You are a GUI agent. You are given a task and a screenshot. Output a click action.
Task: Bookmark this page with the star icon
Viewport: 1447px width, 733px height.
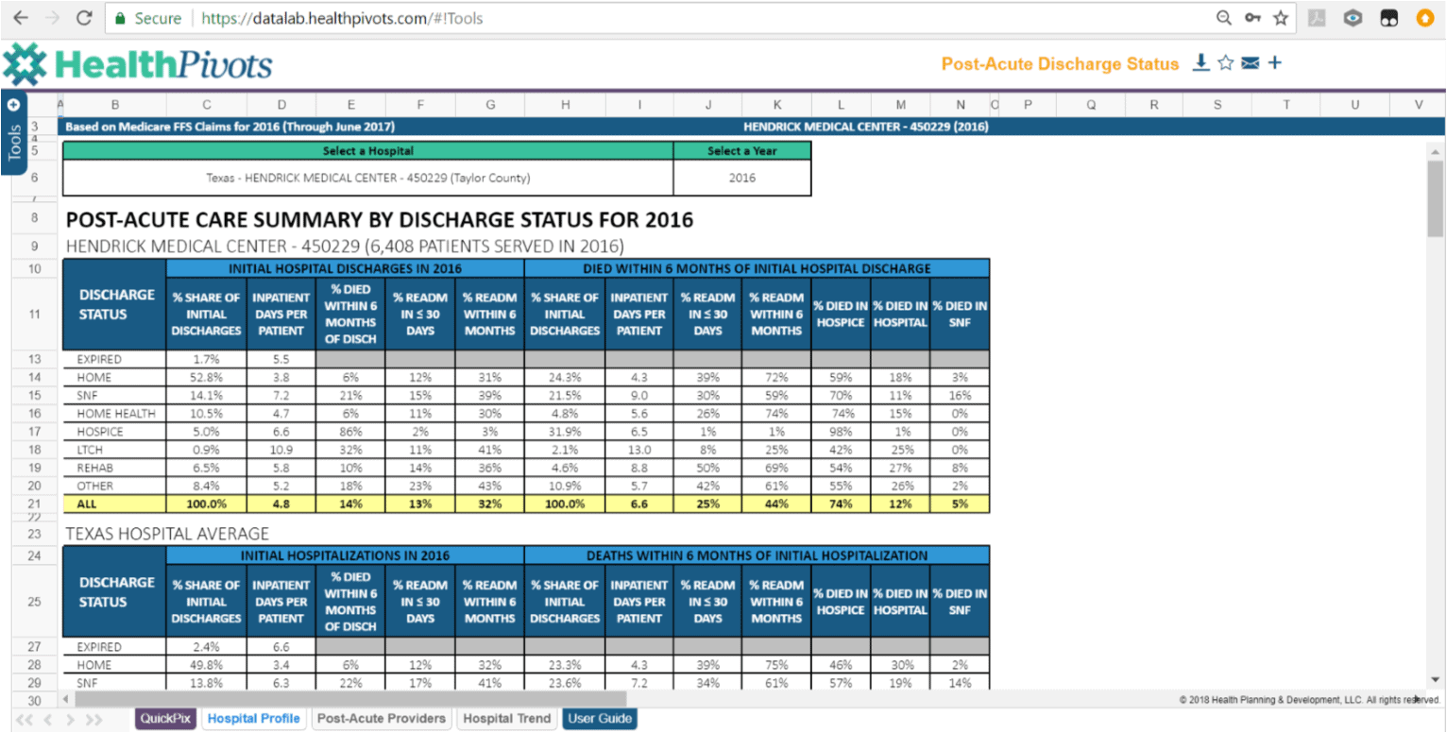[x=1281, y=18]
